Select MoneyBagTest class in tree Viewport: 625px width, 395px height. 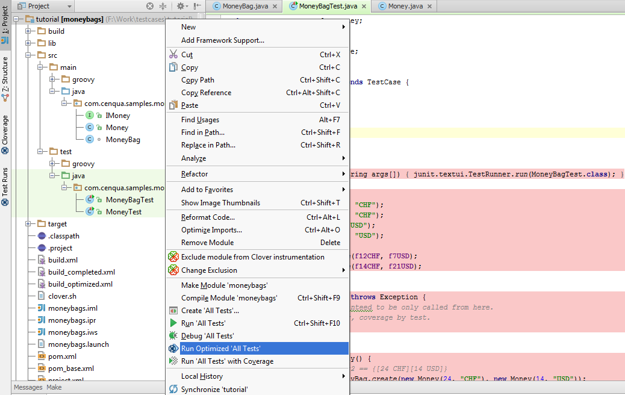point(129,200)
